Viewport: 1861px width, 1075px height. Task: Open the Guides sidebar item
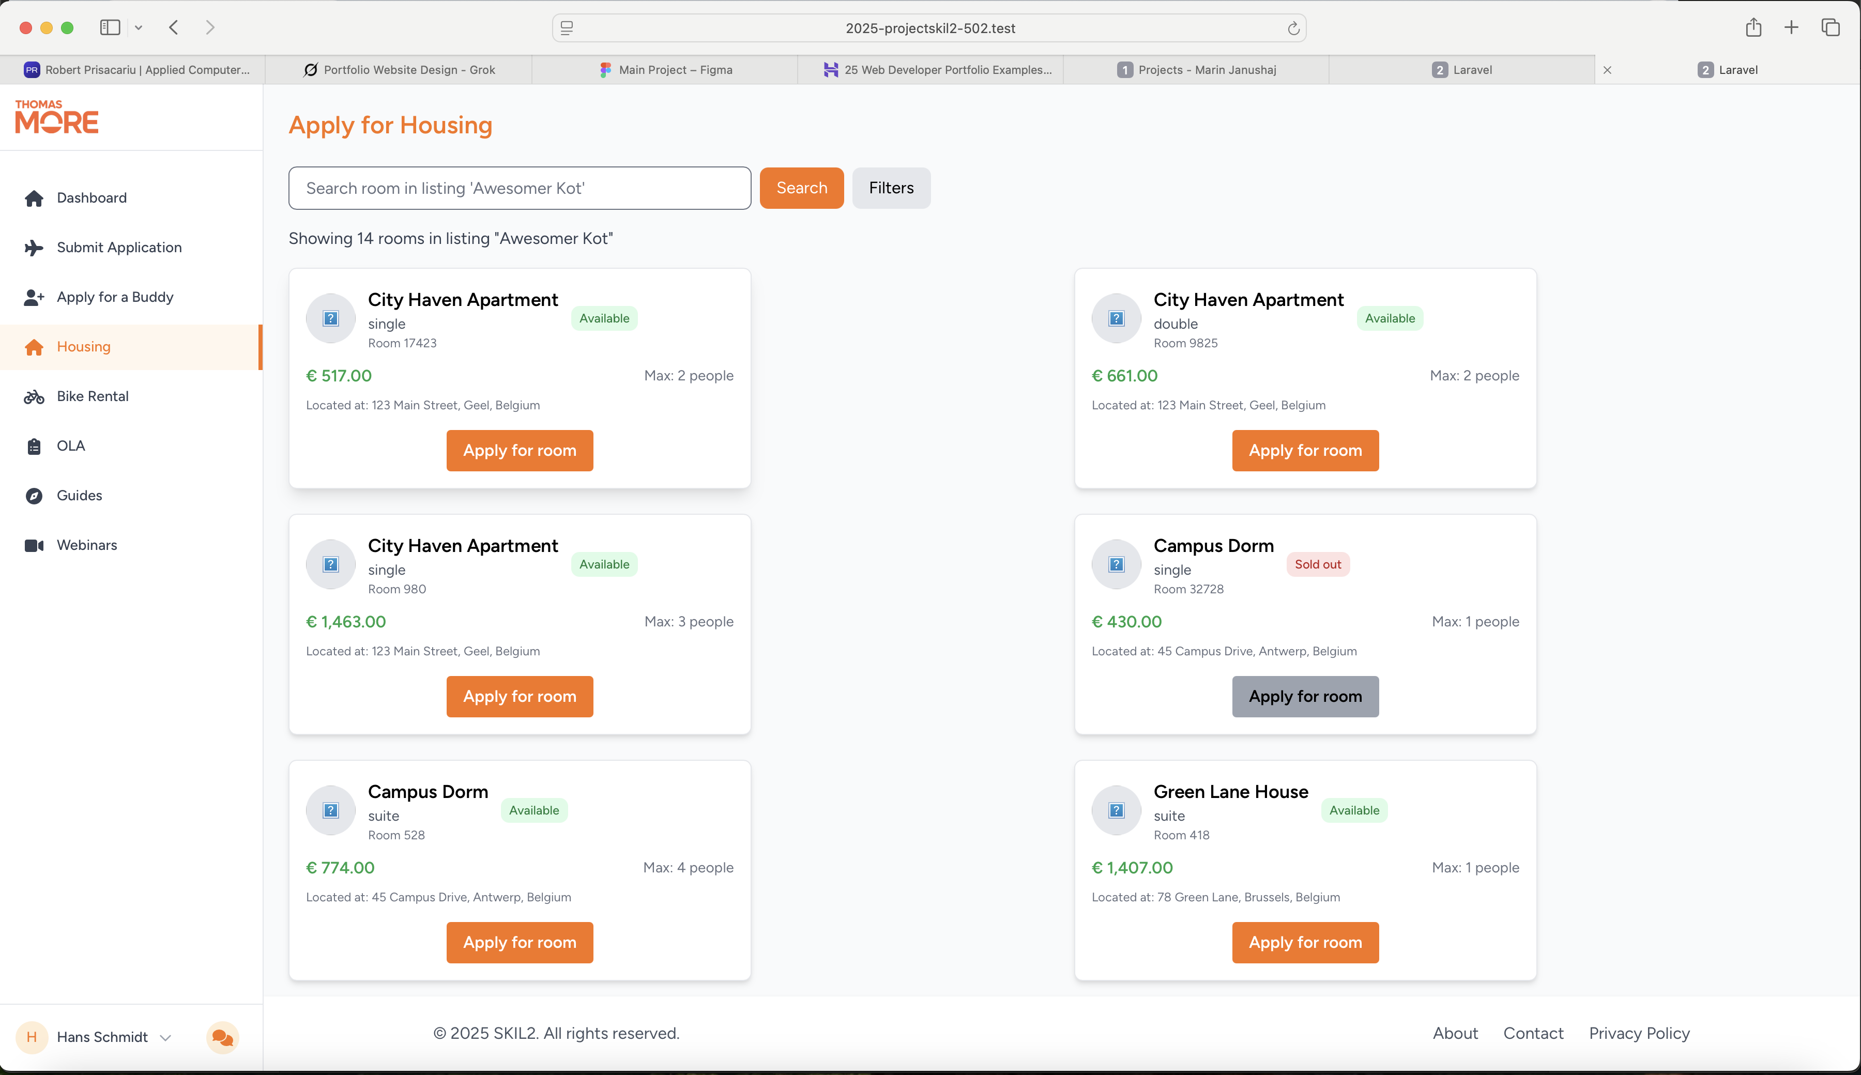(131, 496)
